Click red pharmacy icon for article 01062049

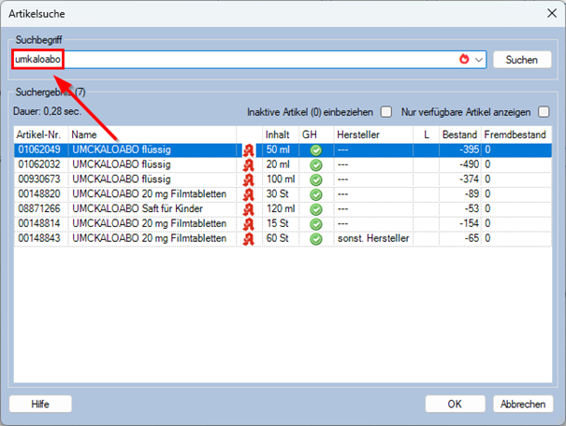pos(249,149)
